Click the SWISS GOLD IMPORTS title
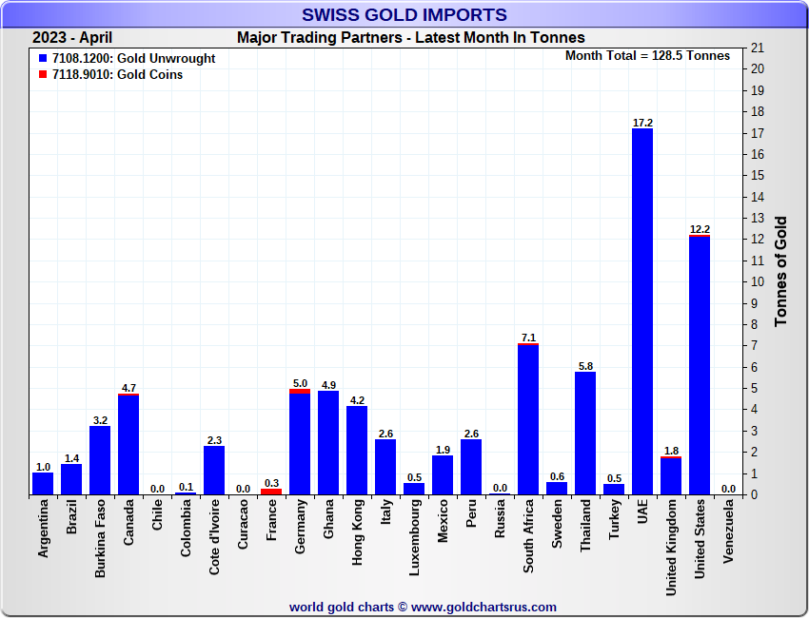 (404, 15)
